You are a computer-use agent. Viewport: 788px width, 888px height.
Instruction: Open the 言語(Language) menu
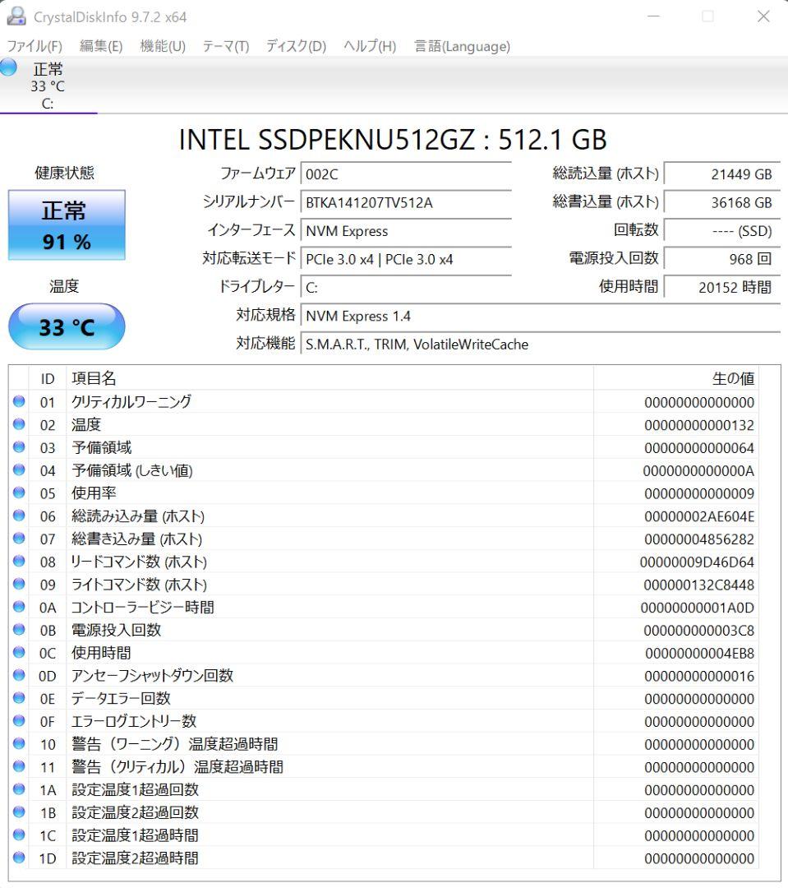click(462, 46)
